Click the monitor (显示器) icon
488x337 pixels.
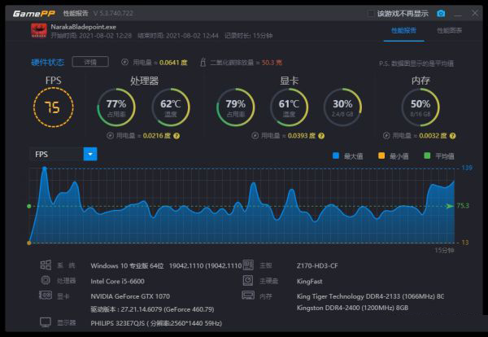tap(46, 322)
